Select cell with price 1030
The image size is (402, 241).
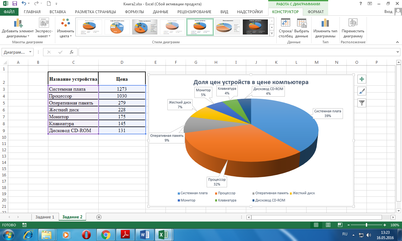pyautogui.click(x=122, y=96)
